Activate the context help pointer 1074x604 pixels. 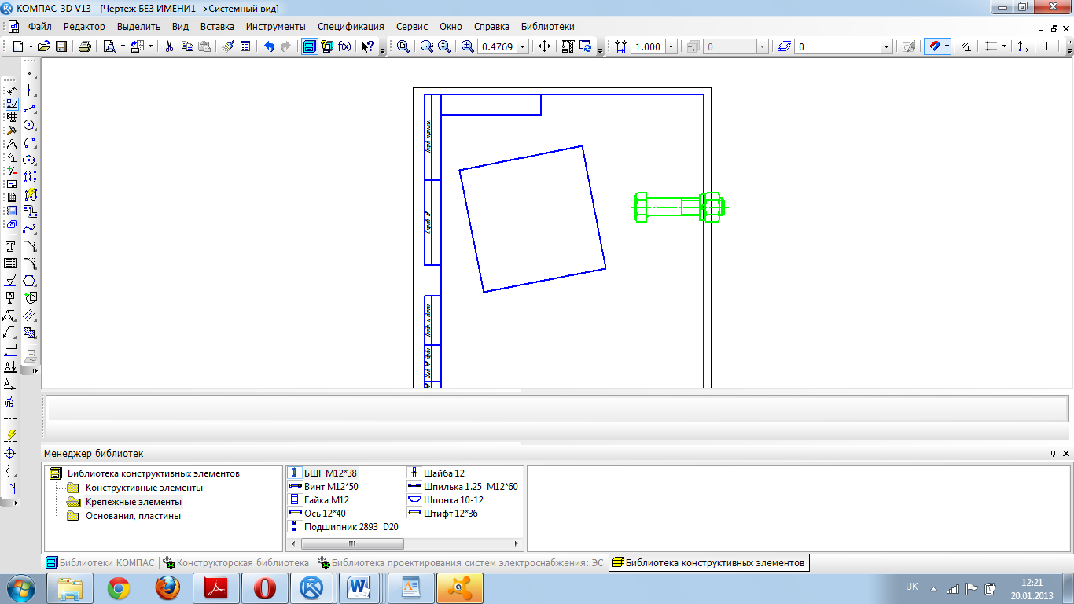[x=367, y=46]
